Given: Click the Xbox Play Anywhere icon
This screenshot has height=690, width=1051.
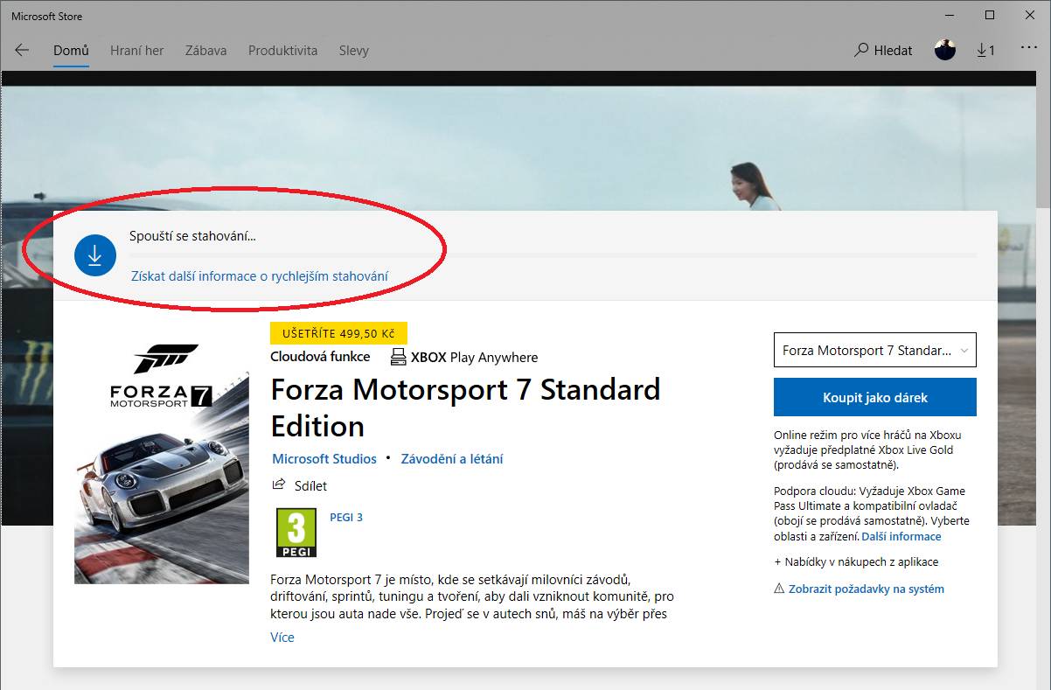Looking at the screenshot, I should click(x=399, y=357).
